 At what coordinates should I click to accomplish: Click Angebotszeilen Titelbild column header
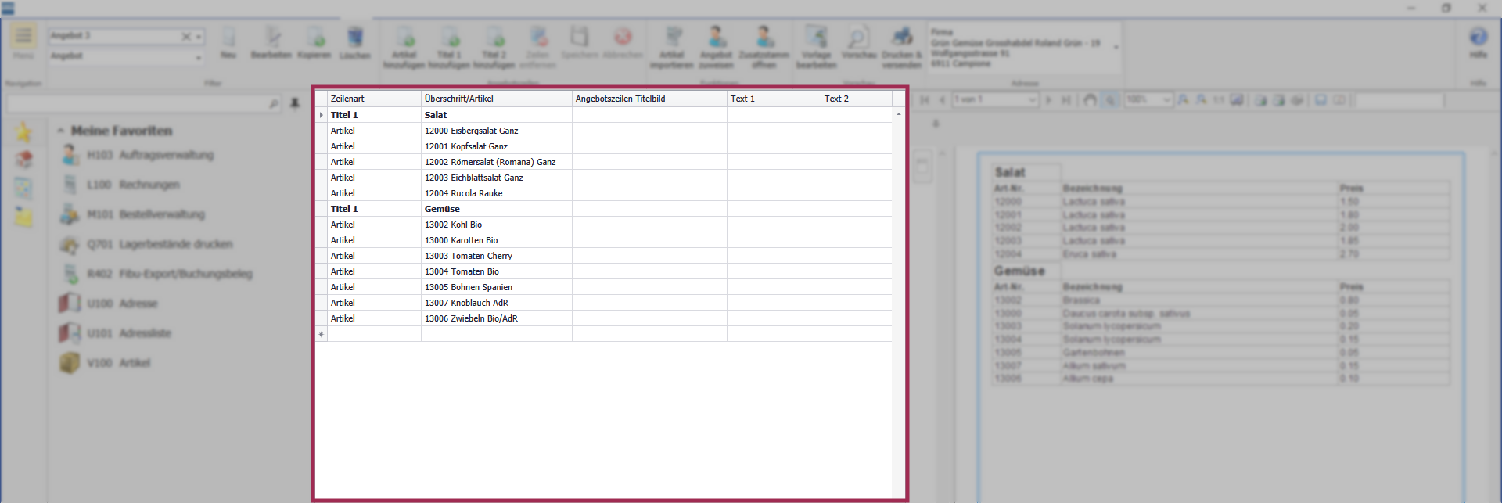[649, 99]
